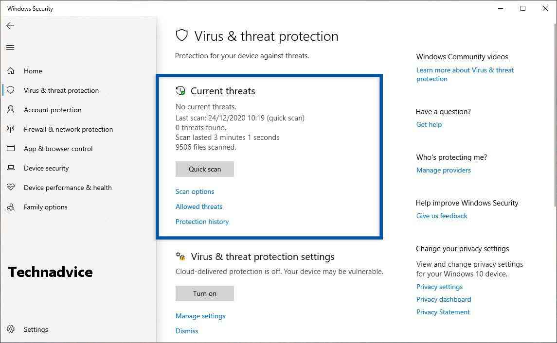The height and width of the screenshot is (343, 557).
Task: Minimize the Windows Security window
Action: 501,8
